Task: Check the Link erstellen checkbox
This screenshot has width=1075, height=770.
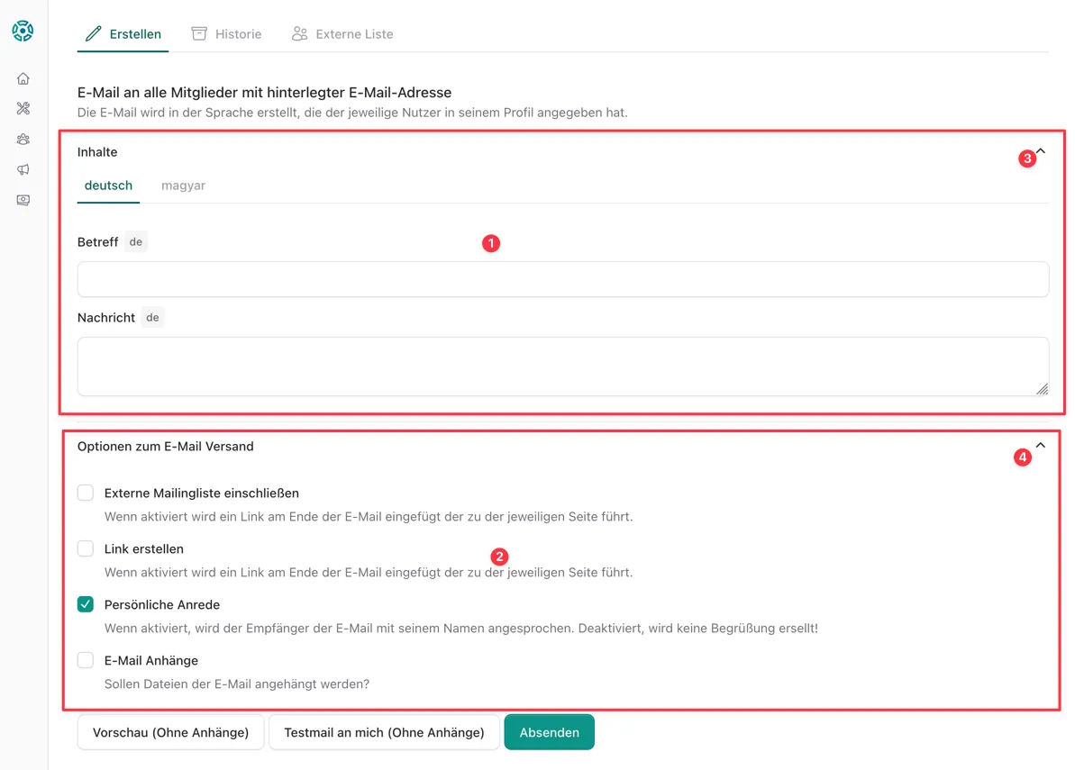Action: pyautogui.click(x=86, y=548)
